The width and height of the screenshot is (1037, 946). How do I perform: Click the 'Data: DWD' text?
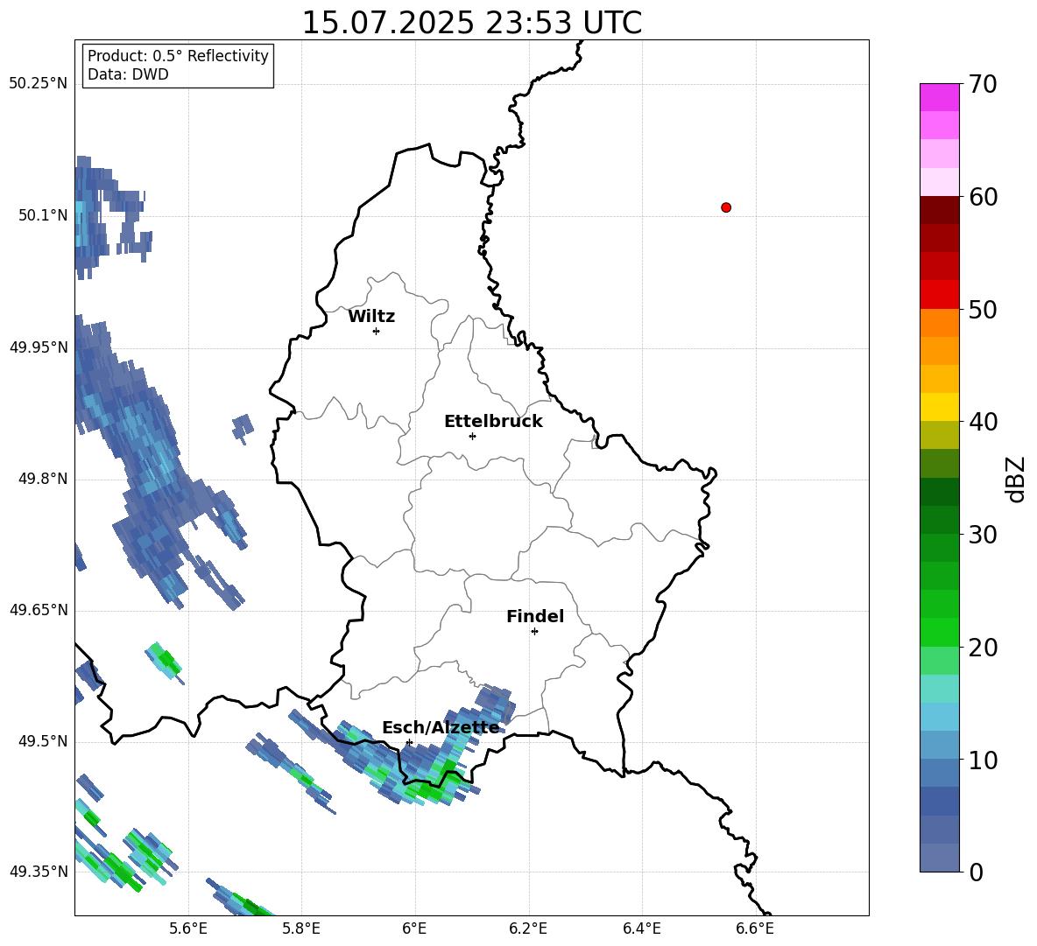coord(128,74)
